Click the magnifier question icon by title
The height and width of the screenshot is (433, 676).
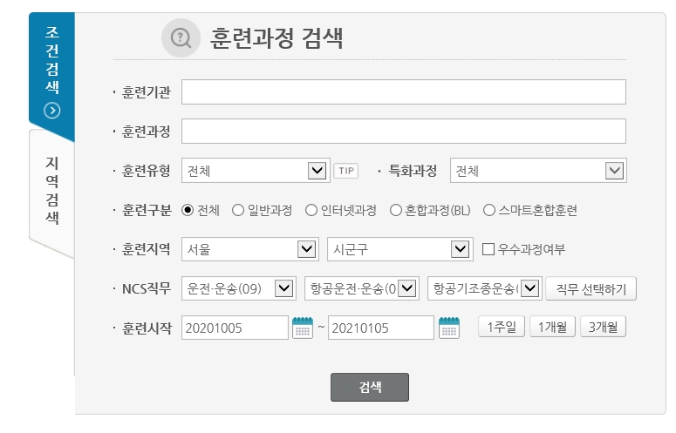pos(181,37)
